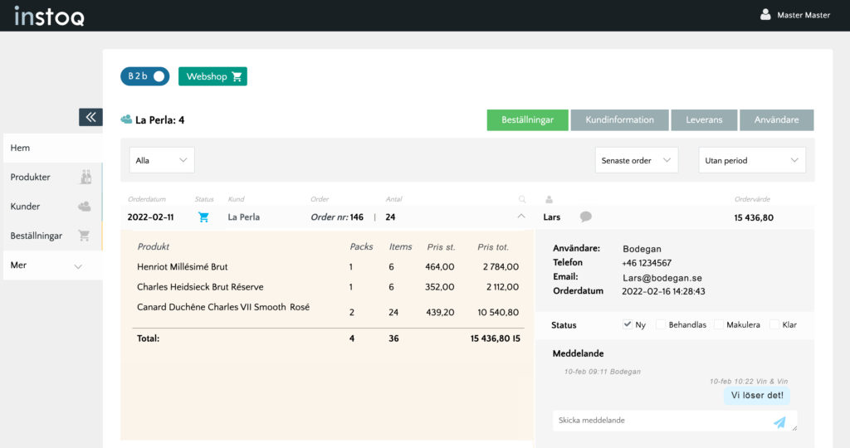The image size is (850, 448).
Task: Click the Master Master user profile icon
Action: 765,14
